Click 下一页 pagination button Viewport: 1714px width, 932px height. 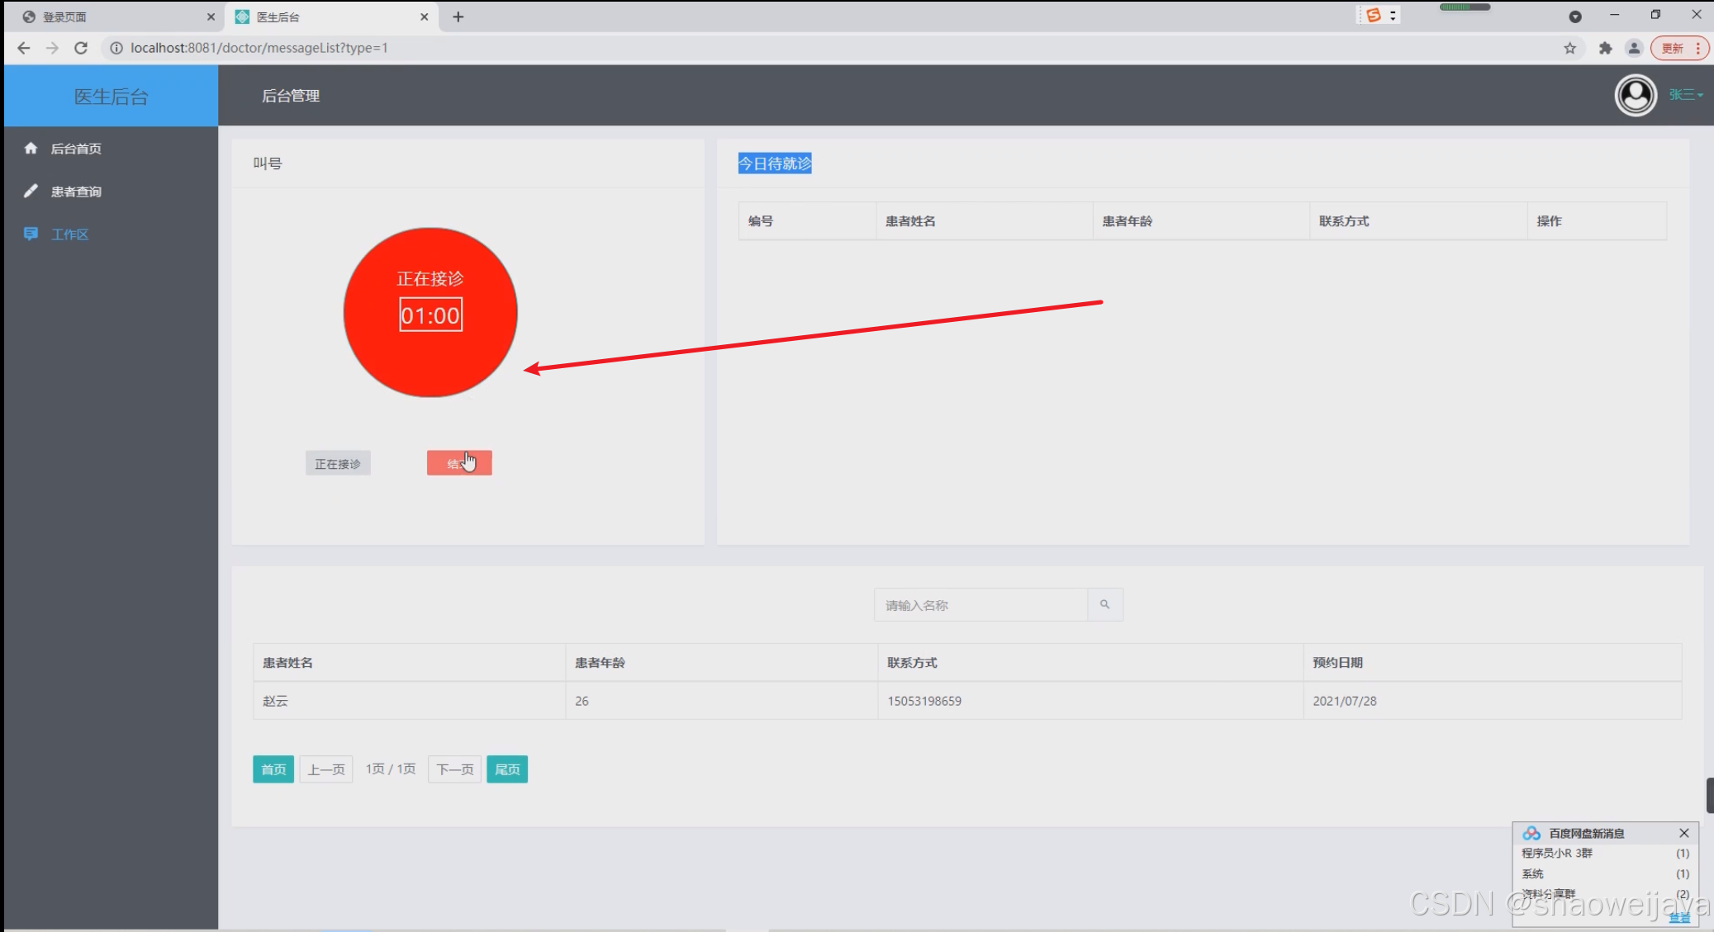tap(454, 769)
